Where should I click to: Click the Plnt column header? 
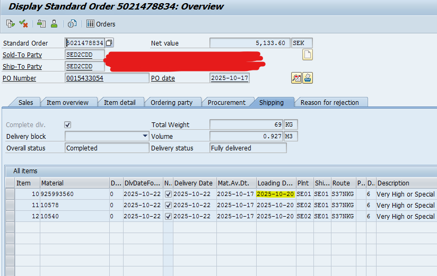pyautogui.click(x=305, y=183)
